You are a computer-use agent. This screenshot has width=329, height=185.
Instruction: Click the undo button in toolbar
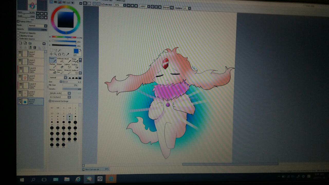point(85,3)
